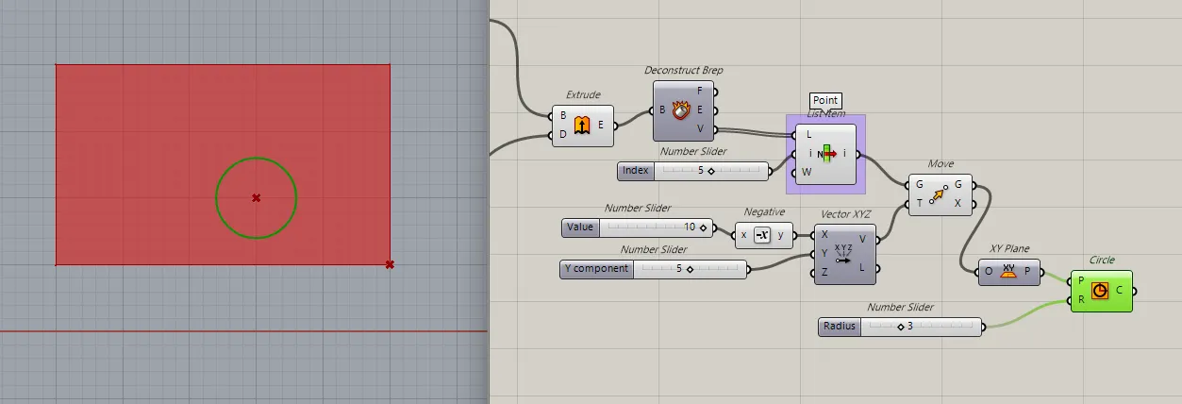The image size is (1182, 404).
Task: Click the List Item component icon
Action: (826, 154)
